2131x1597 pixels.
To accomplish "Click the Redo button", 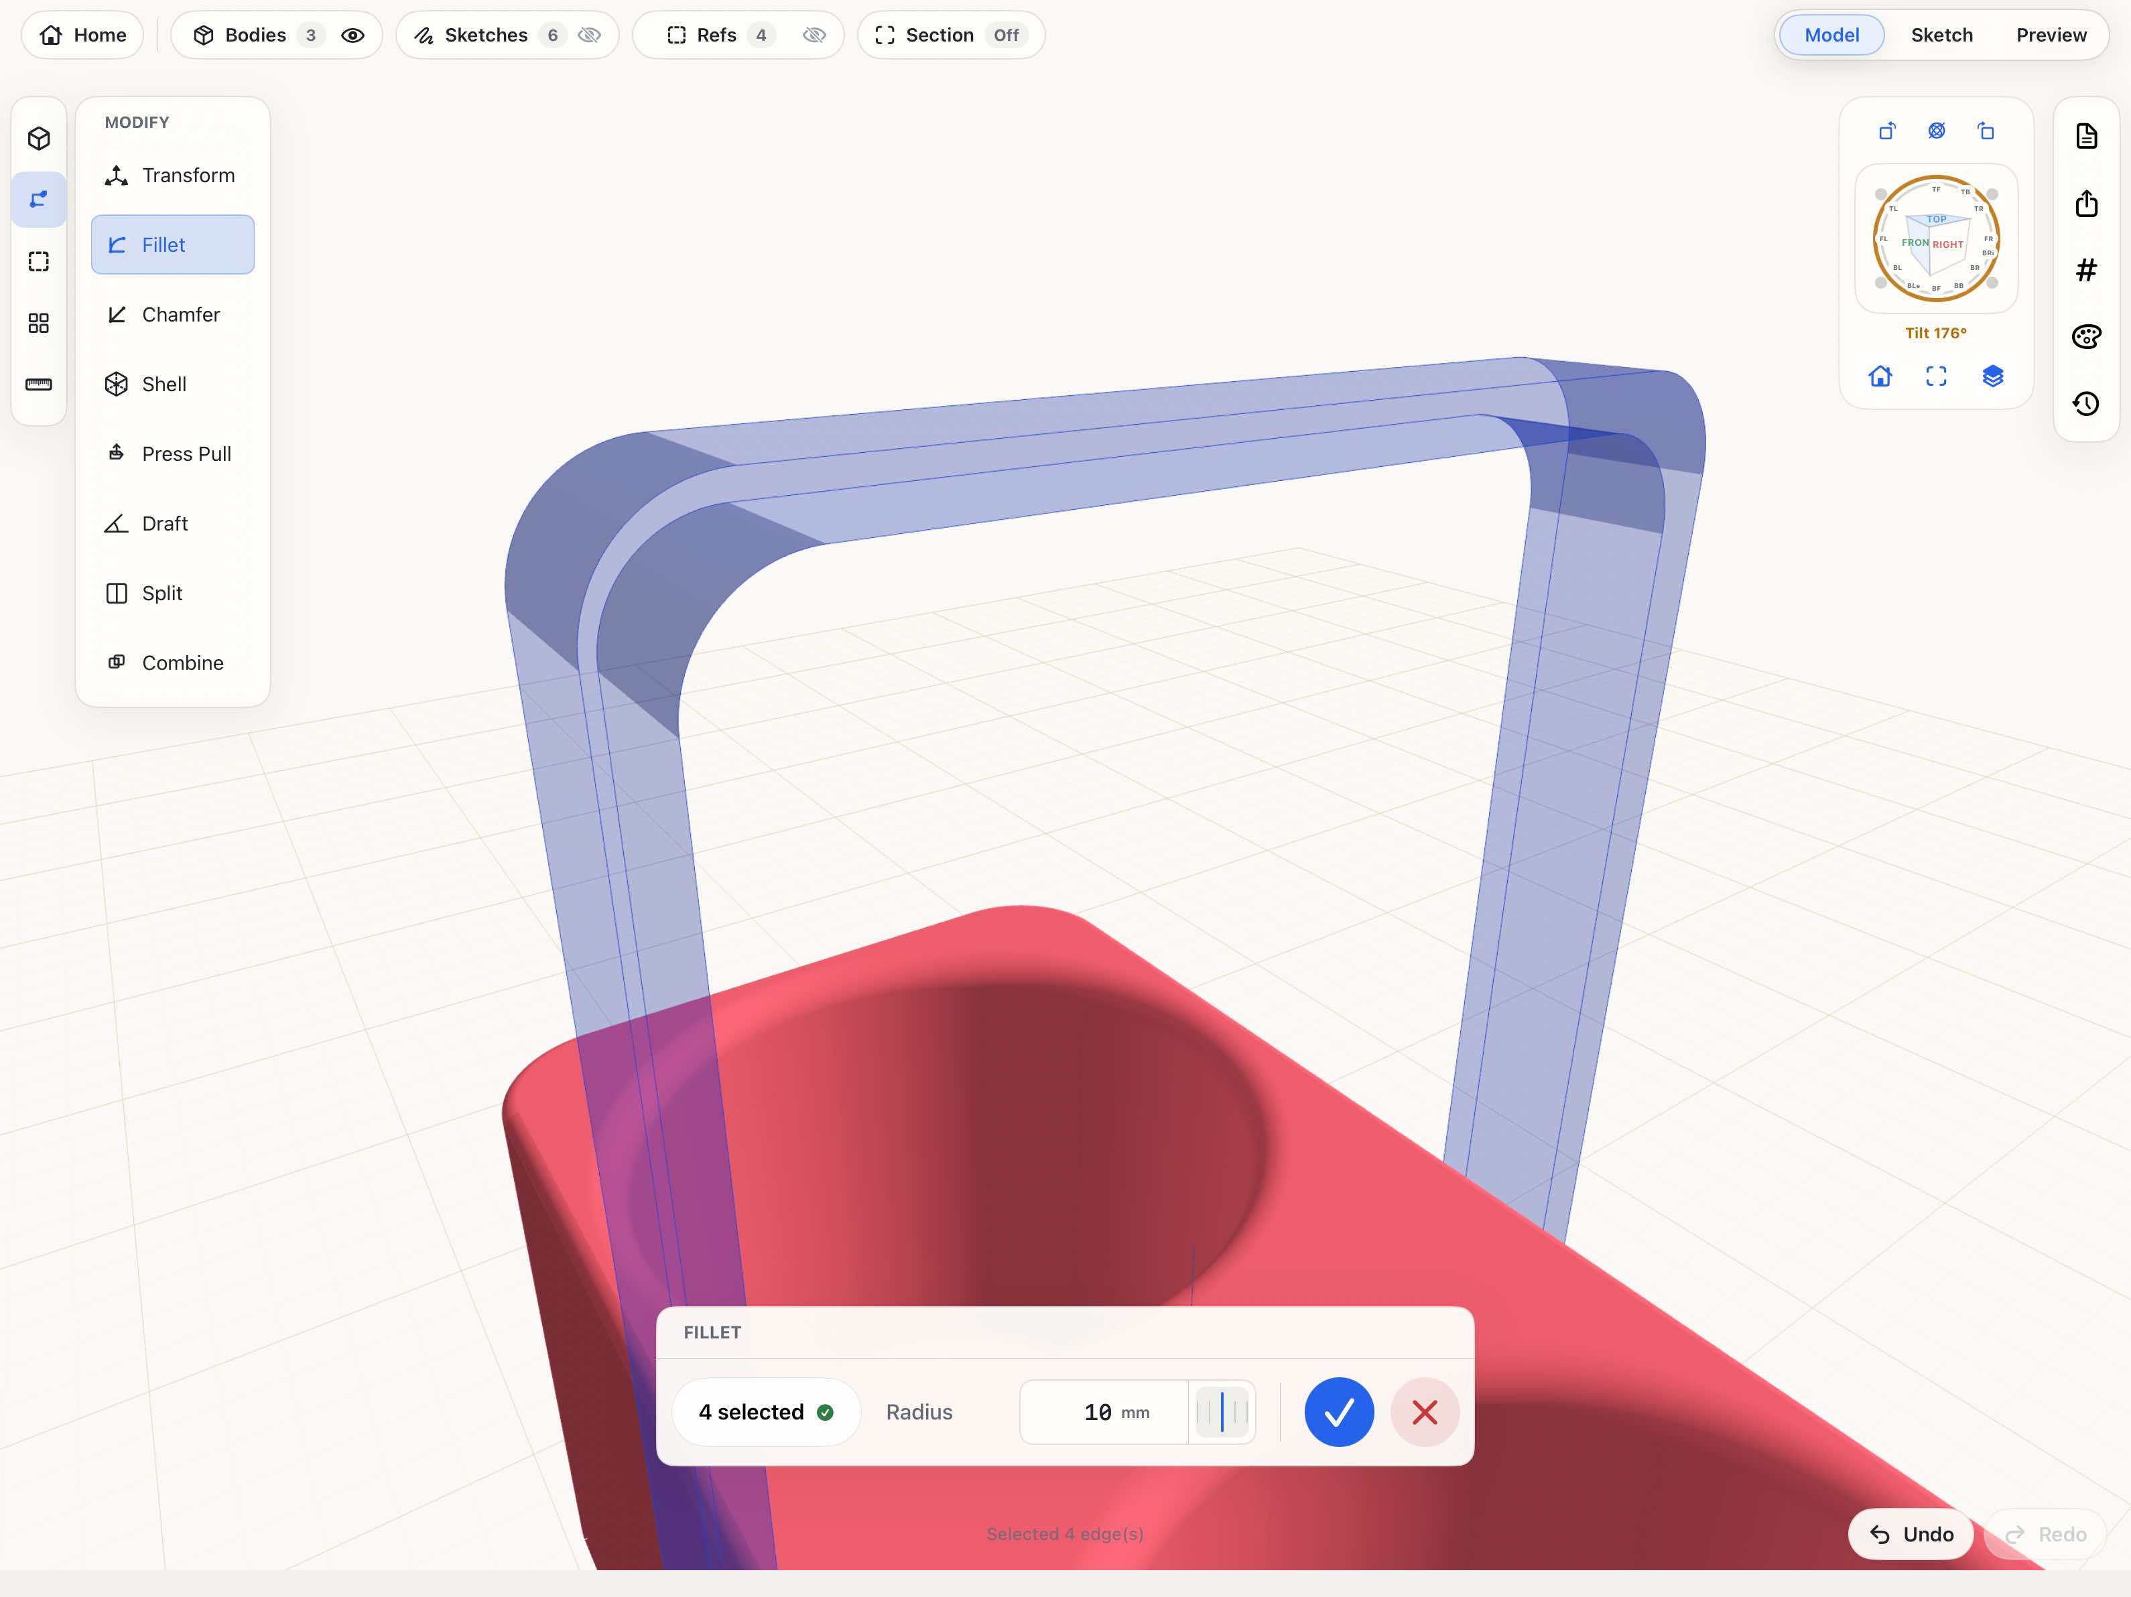I will click(2046, 1535).
